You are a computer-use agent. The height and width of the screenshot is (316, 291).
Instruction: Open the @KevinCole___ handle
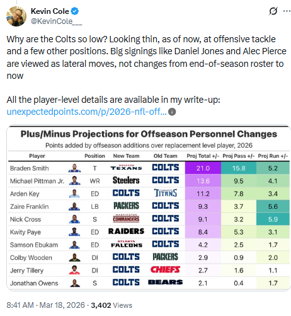(56, 21)
